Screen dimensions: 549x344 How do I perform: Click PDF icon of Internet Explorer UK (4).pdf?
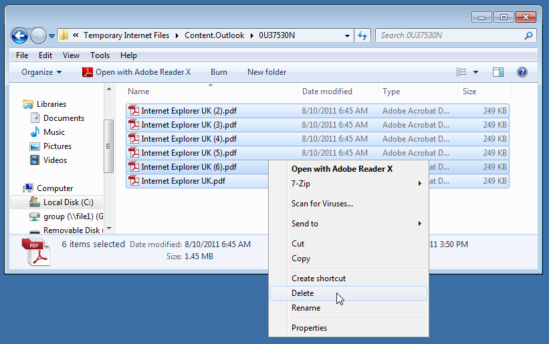pos(133,138)
